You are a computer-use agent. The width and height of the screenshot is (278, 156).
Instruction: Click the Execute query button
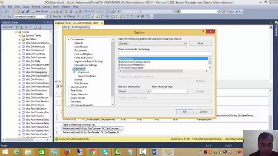(55, 16)
